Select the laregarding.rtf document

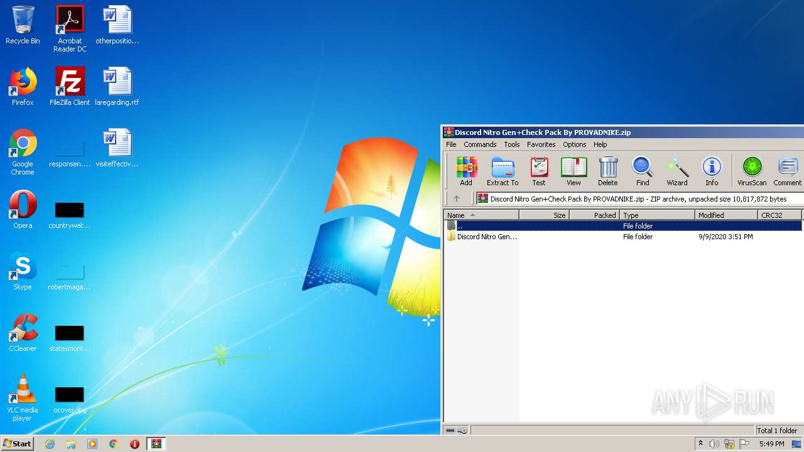coord(117,87)
